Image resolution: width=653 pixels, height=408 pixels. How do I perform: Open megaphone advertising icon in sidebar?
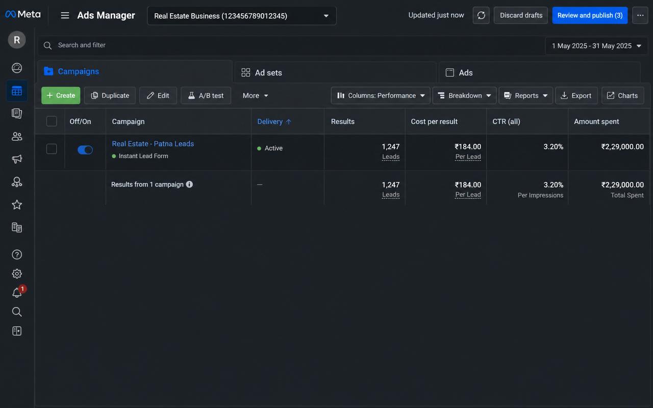pyautogui.click(x=17, y=159)
